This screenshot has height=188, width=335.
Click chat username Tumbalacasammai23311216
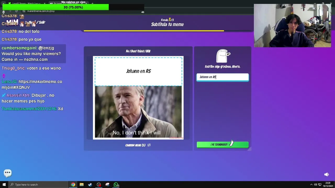tap(29, 109)
